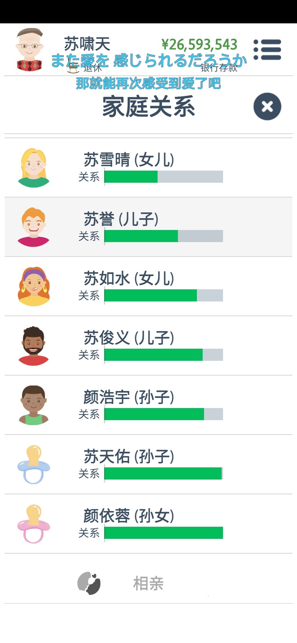Screen dimensions: 297x643
Task: Tap the blue pacifier icon for 苏天佑
Action: (34, 464)
